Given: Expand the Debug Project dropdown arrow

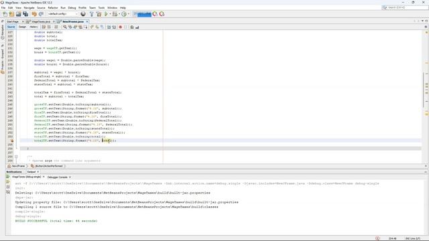Looking at the screenshot, I should [119, 14].
